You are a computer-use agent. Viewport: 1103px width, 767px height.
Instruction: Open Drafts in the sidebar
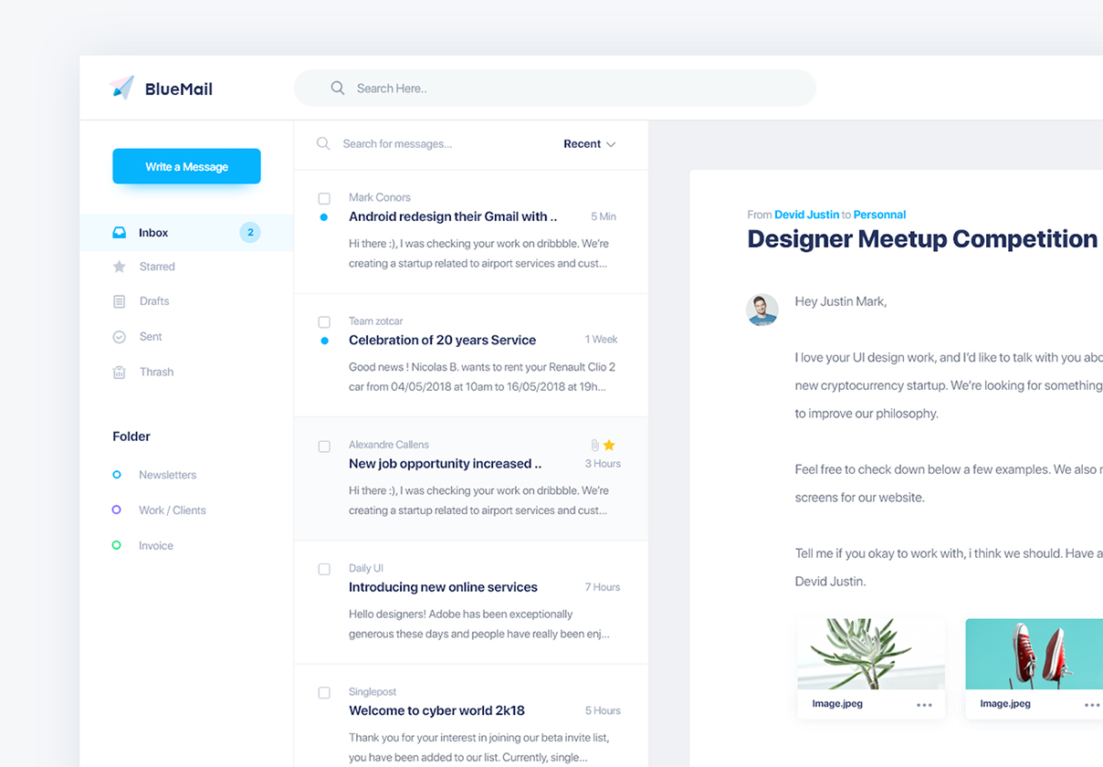click(x=154, y=301)
